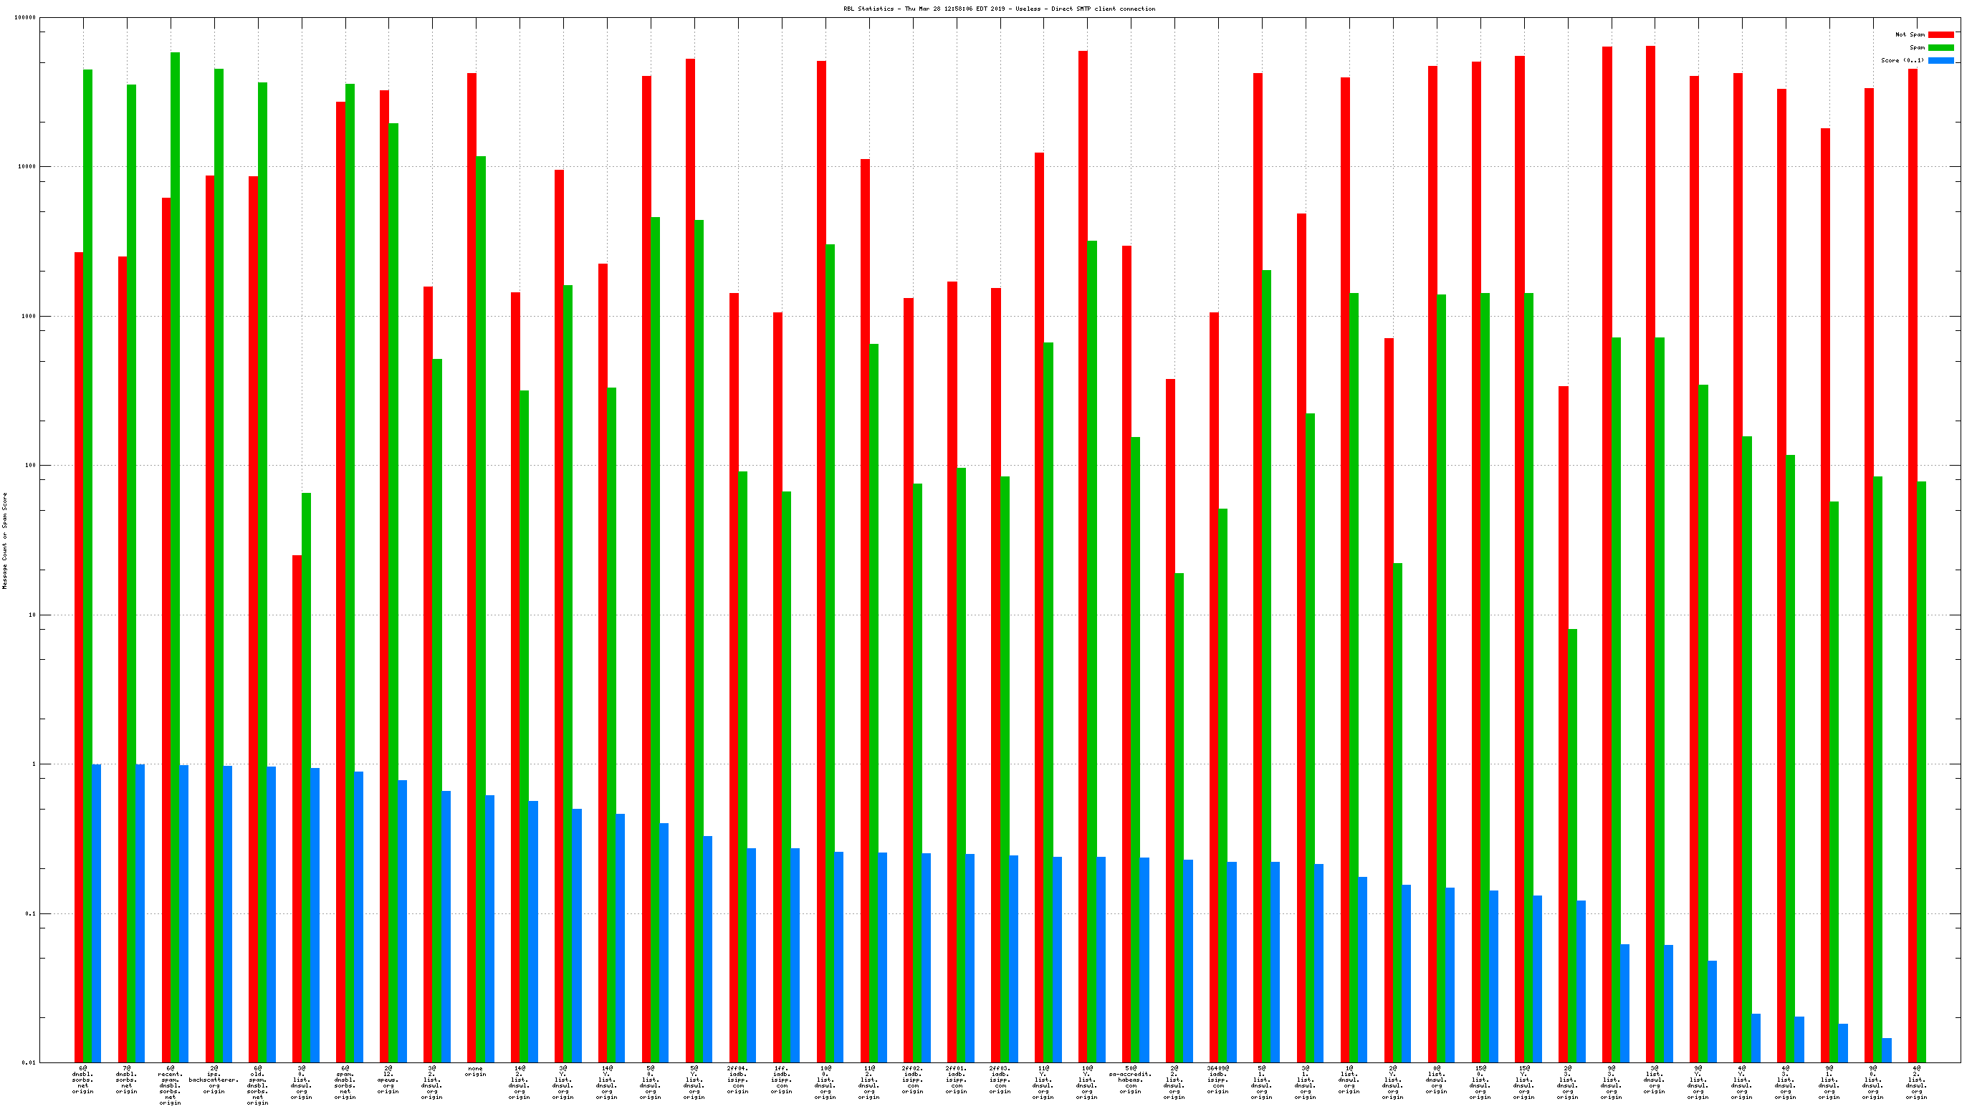Click the ips.backscatterer.org x-axis label
This screenshot has height=1109, width=1972.
[x=214, y=1080]
